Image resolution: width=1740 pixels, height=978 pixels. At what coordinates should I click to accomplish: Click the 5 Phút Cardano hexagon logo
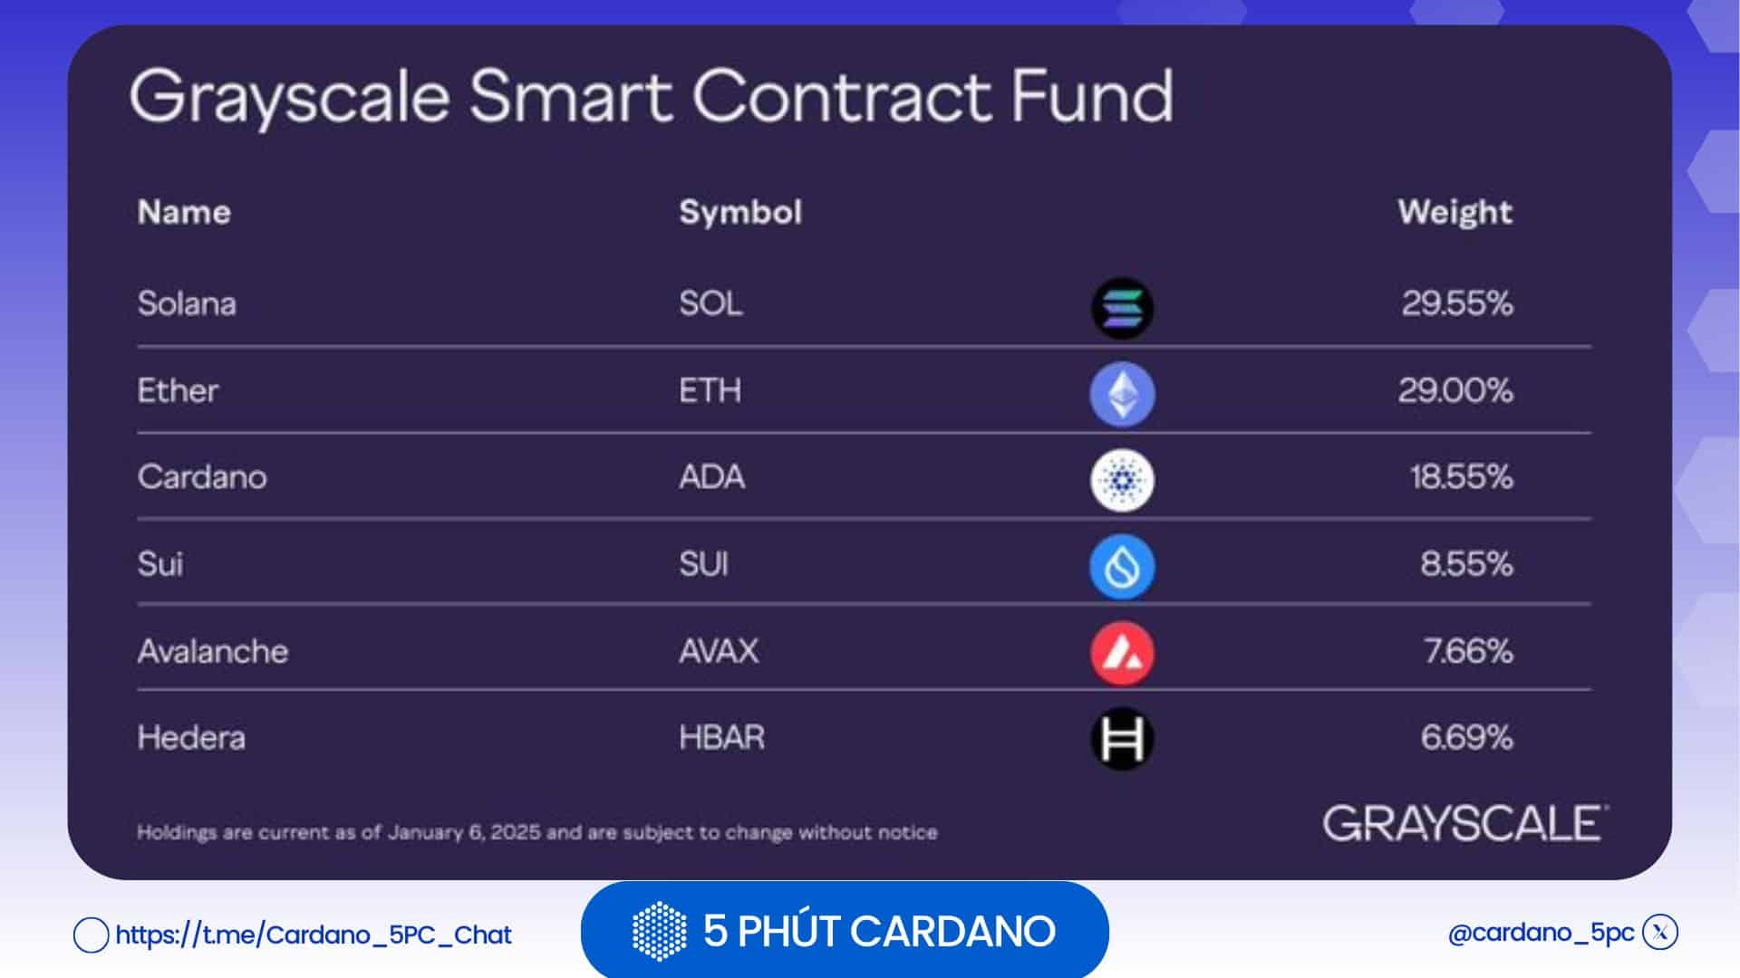coord(659,931)
